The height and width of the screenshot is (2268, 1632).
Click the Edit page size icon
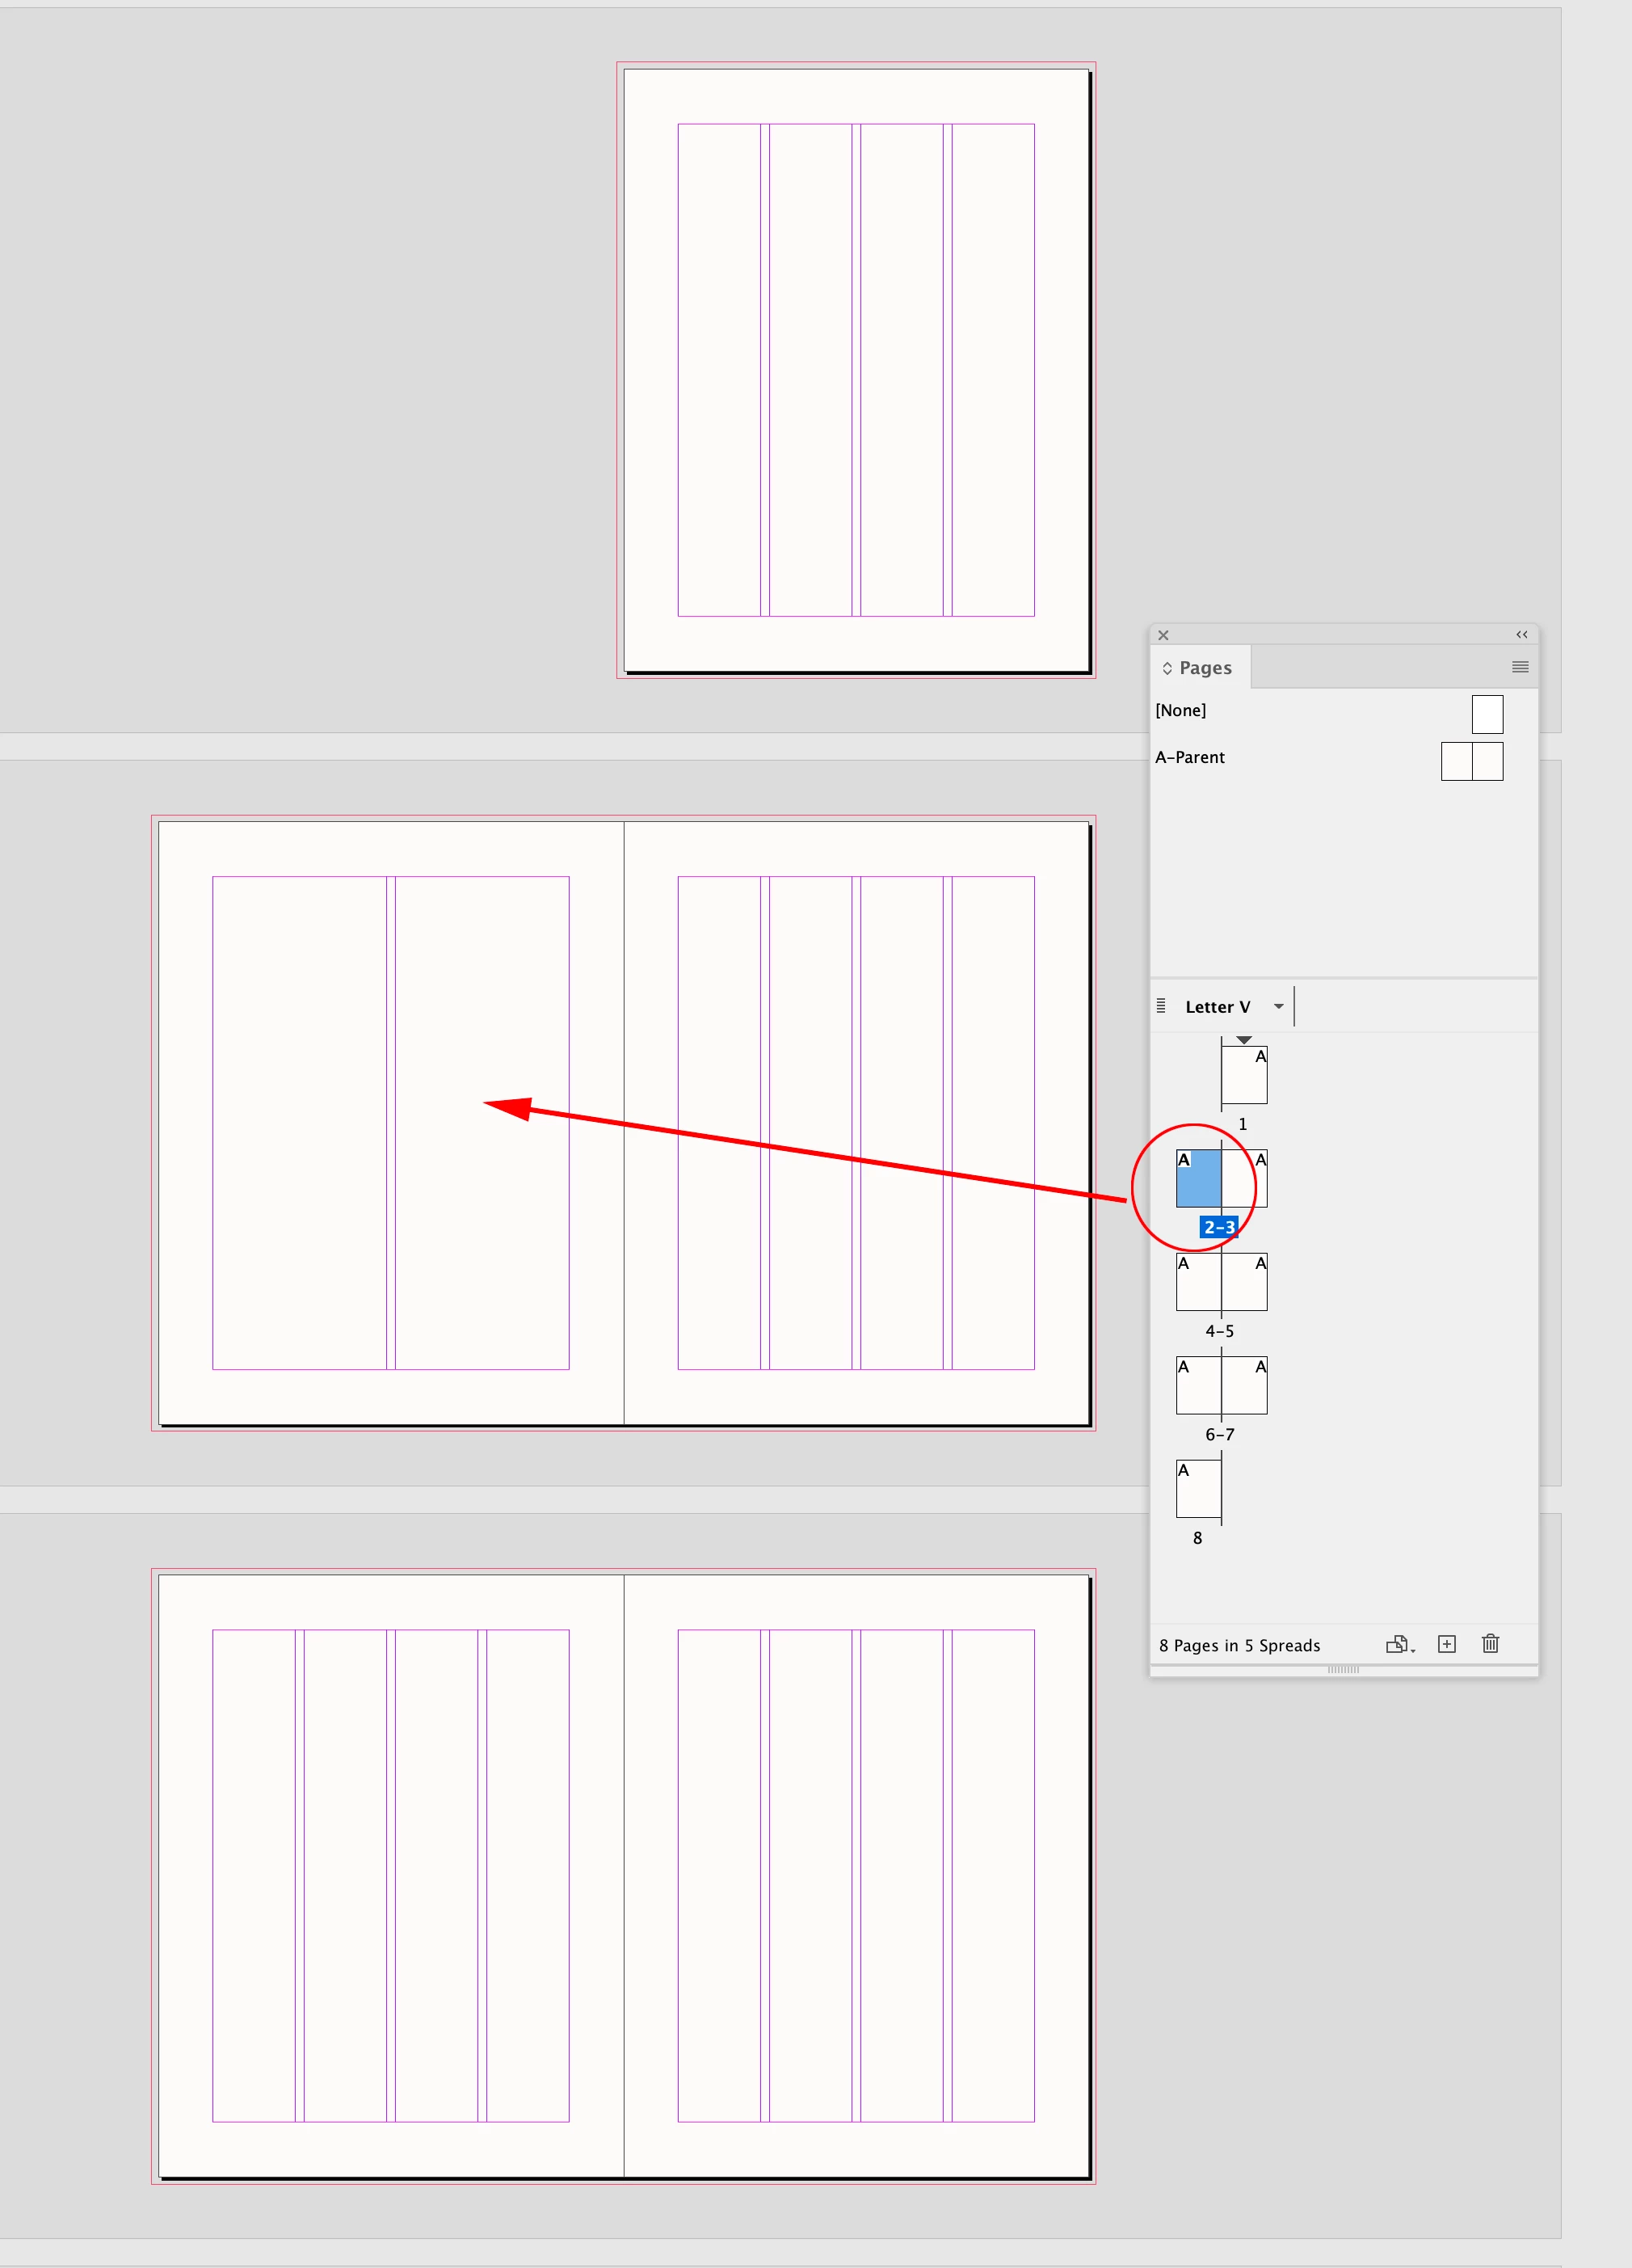coord(1399,1644)
